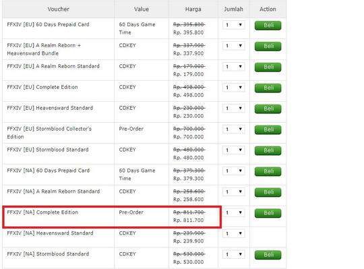Viewport: 364px width, 269px height.
Task: Click the non-struck price Rp. 811.700
Action: pyautogui.click(x=189, y=220)
